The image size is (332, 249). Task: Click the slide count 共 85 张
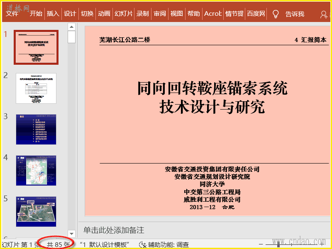59,245
